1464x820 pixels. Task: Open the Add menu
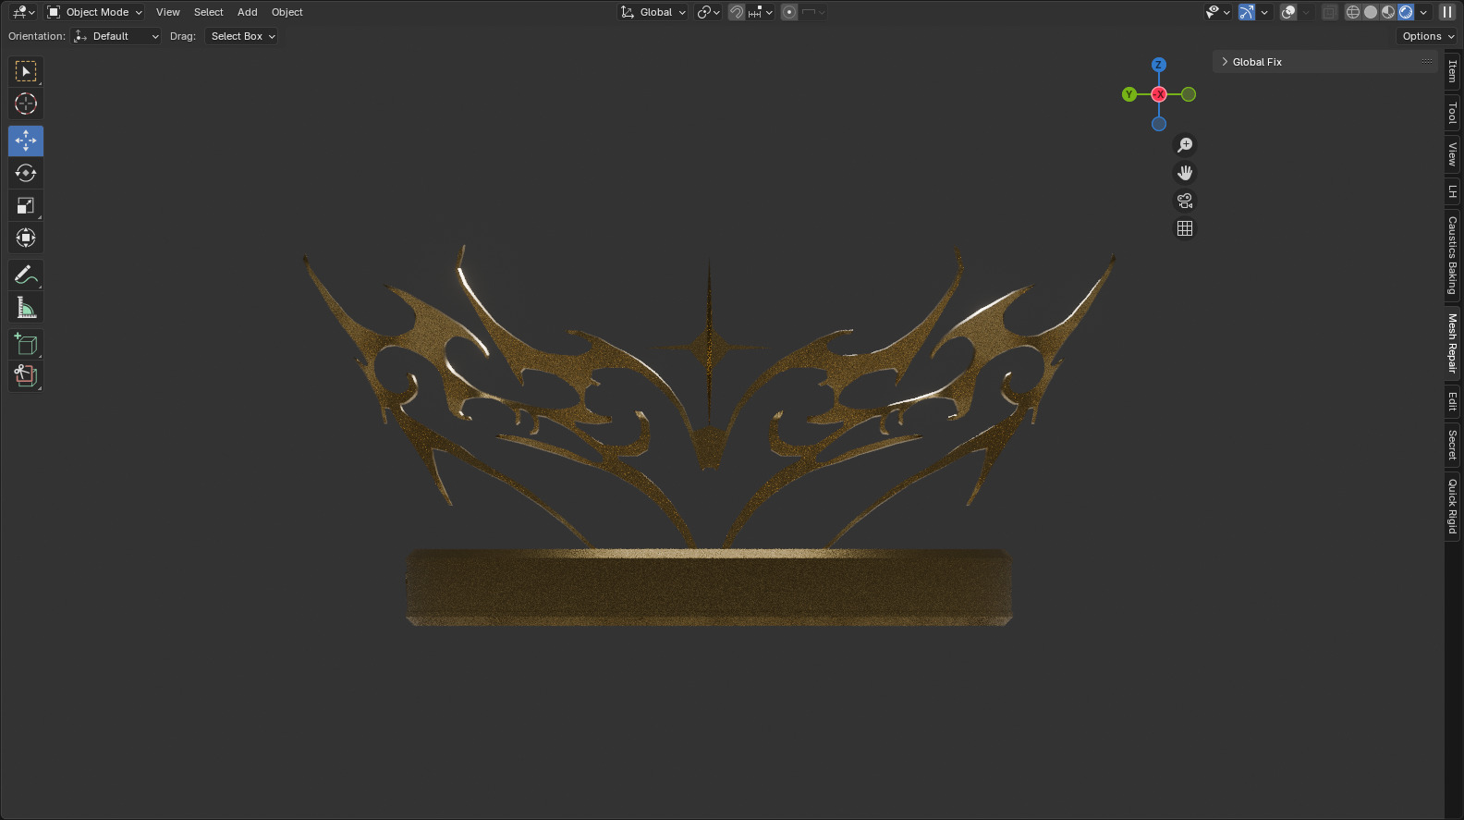(248, 12)
